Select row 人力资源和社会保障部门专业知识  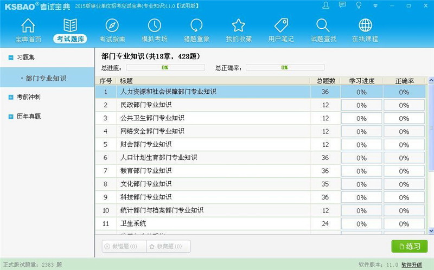[x=260, y=92]
